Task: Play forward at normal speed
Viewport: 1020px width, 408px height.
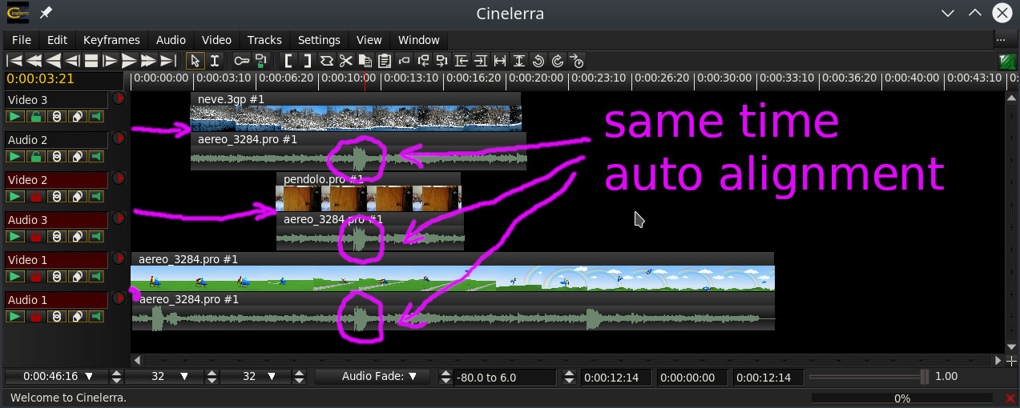Action: [129, 61]
